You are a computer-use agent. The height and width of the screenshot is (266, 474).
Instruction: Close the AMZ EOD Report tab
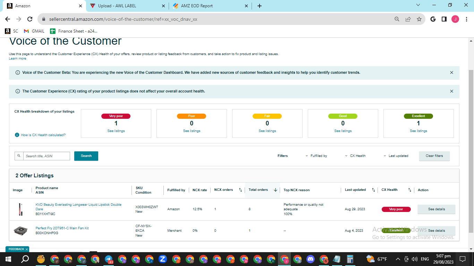[246, 6]
